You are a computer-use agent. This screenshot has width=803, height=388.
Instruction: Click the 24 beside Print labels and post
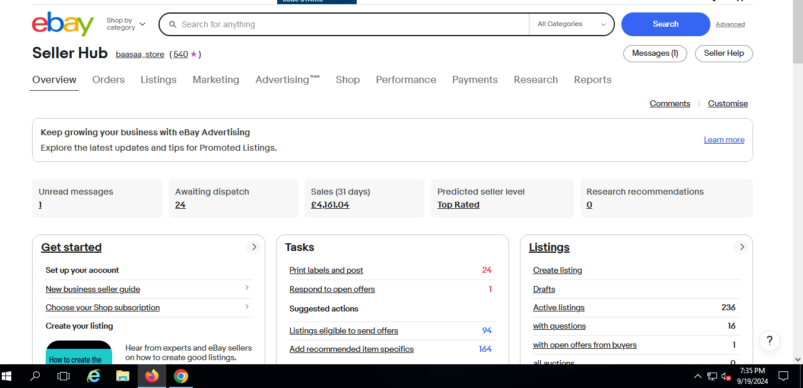[x=487, y=271]
